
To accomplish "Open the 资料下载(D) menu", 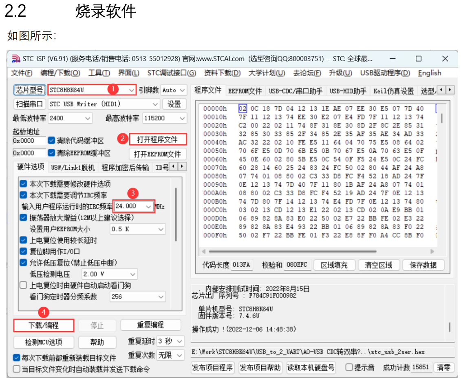I will tap(222, 73).
